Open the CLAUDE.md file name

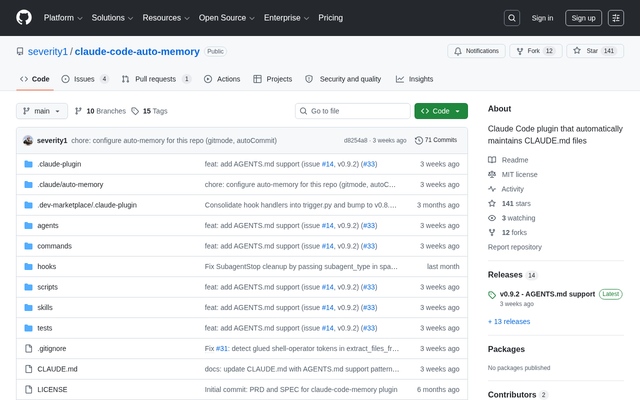tap(57, 369)
